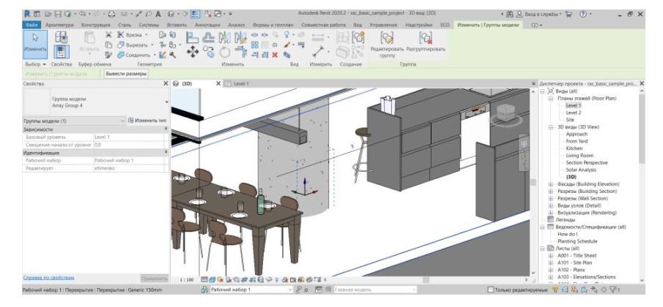The height and width of the screenshot is (307, 663).
Task: Click the light bulb Hide in View icon
Action: [286, 34]
